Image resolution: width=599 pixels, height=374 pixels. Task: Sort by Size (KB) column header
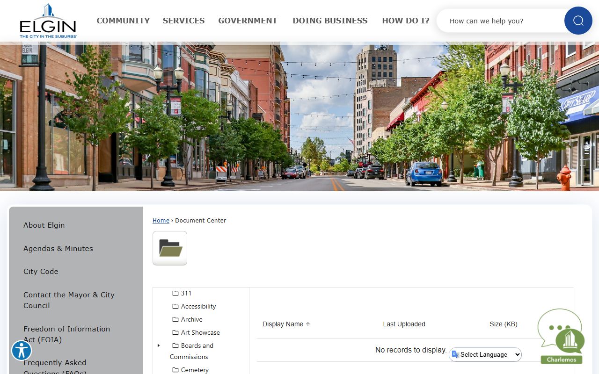504,324
